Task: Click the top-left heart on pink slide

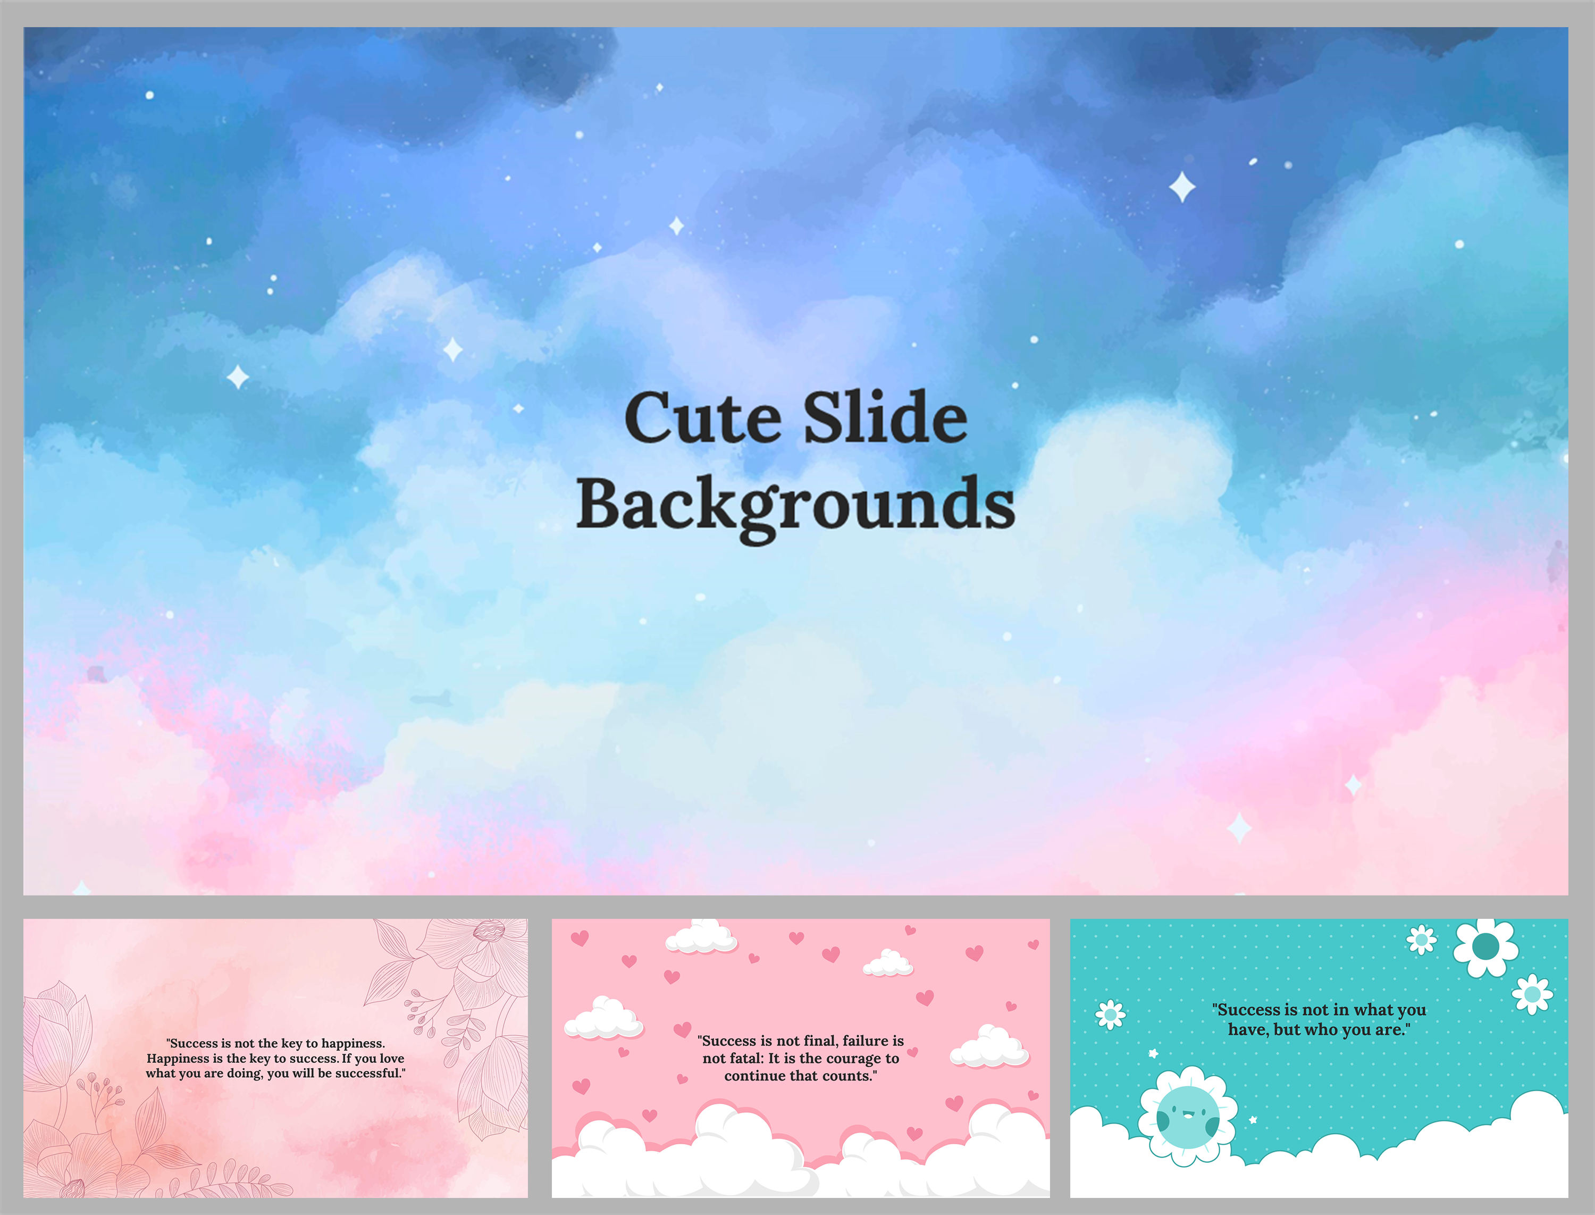Action: (579, 939)
